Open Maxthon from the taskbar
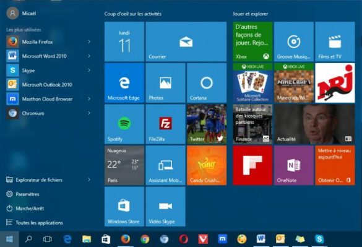Screen dimensions: 362x247 coord(222,239)
